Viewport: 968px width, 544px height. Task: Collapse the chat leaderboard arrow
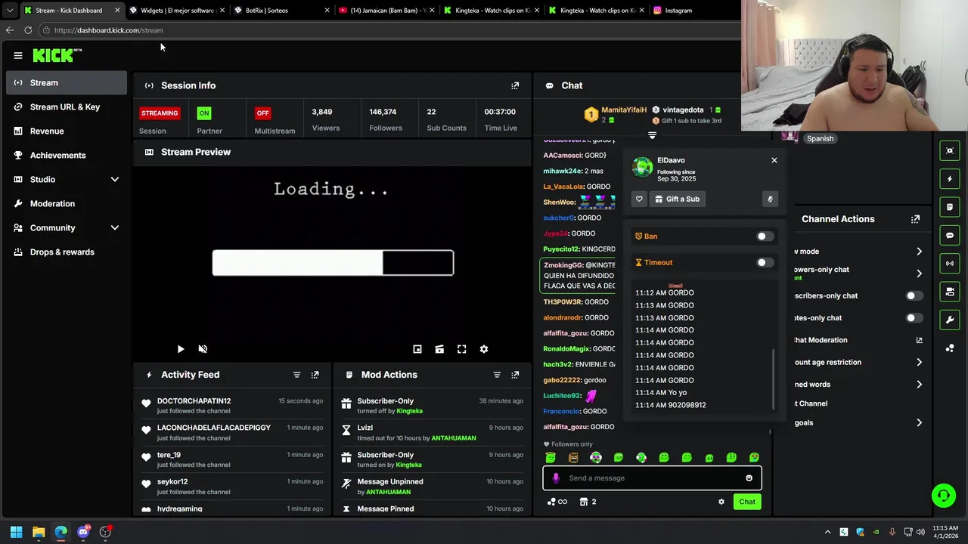pos(652,136)
